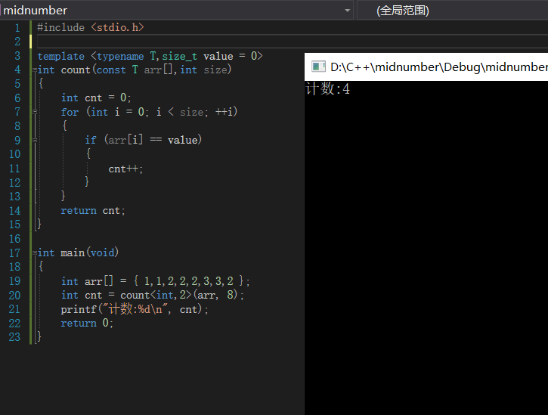Viewport: 548px width, 415px height.
Task: Click the closing brace on line 23
Action: (39, 337)
